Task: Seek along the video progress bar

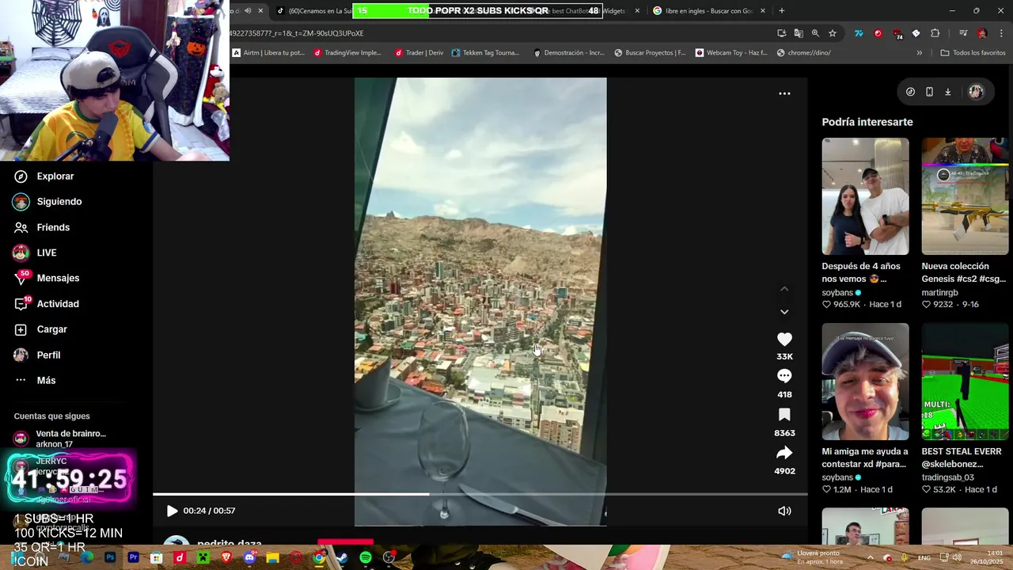Action: pyautogui.click(x=480, y=494)
